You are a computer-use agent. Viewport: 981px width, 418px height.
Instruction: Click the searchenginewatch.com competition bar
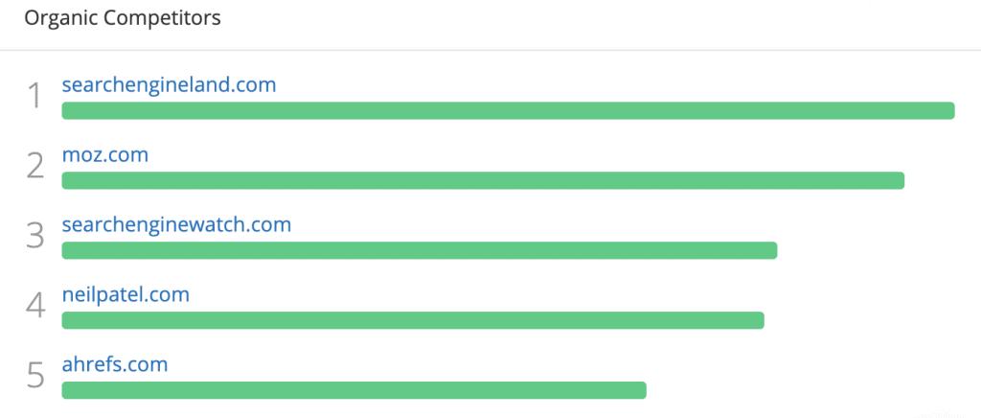pos(420,250)
